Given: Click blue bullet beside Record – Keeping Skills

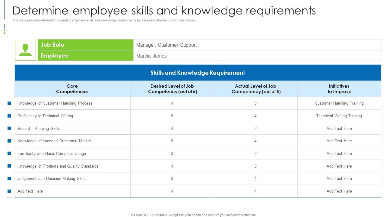Looking at the screenshot, I should click(9, 128).
